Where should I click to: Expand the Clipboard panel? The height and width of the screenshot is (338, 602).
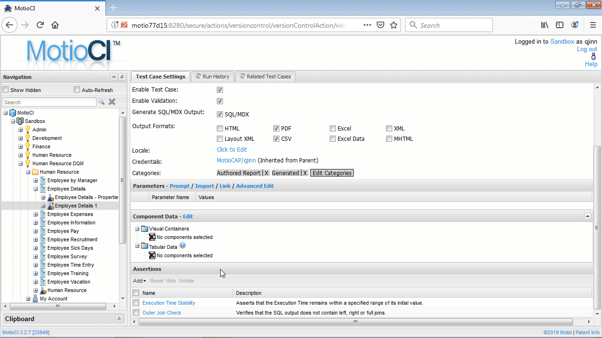click(119, 319)
